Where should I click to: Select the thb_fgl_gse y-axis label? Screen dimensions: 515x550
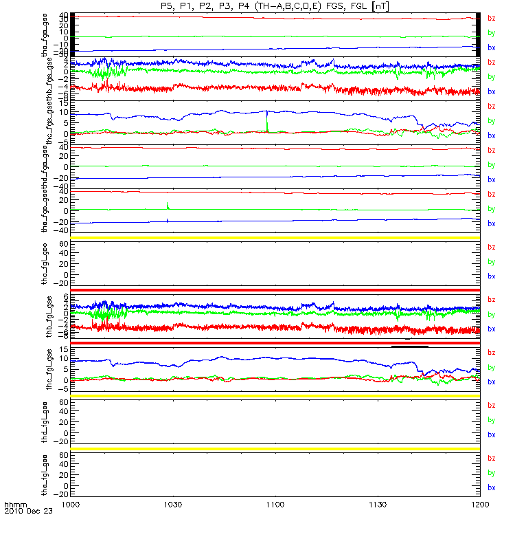[49, 317]
